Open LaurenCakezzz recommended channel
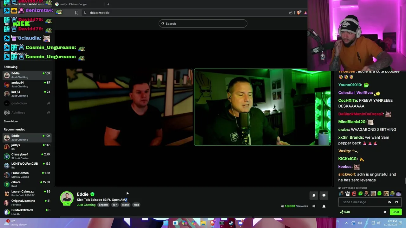 pyautogui.click(x=27, y=193)
